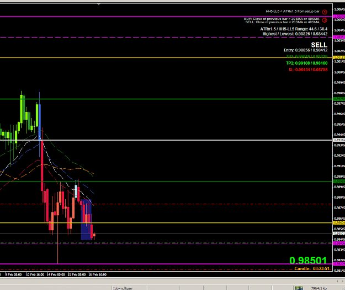Click the Candle: 03:23:51 countdown label
The width and height of the screenshot is (345, 290).
(312, 268)
